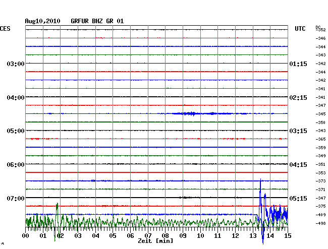Image resolution: width=328 pixels, height=249 pixels.
Task: Select the DC offset value -353
Action: point(320,173)
